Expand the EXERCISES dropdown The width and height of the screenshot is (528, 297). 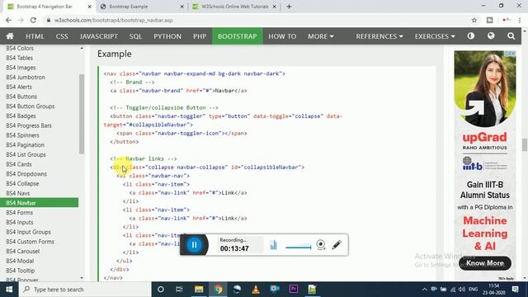coord(435,36)
